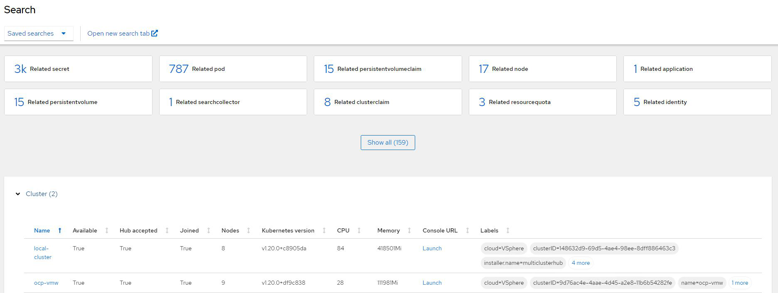This screenshot has height=293, width=778.
Task: Select the 8 Related clusterclaim card
Action: point(387,102)
